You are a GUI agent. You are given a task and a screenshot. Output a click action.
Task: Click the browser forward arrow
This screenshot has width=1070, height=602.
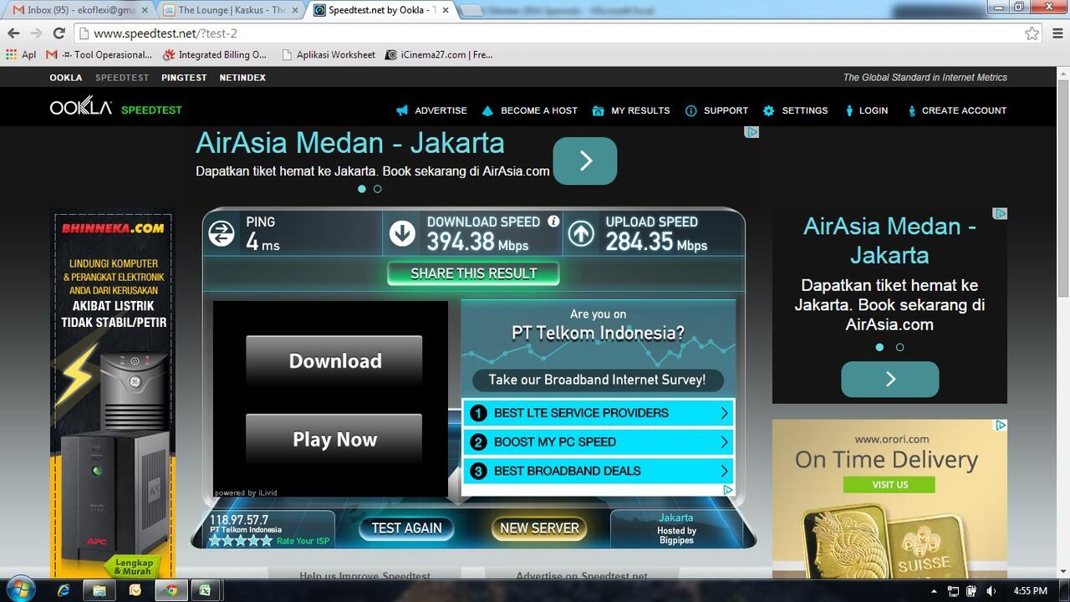tap(36, 33)
